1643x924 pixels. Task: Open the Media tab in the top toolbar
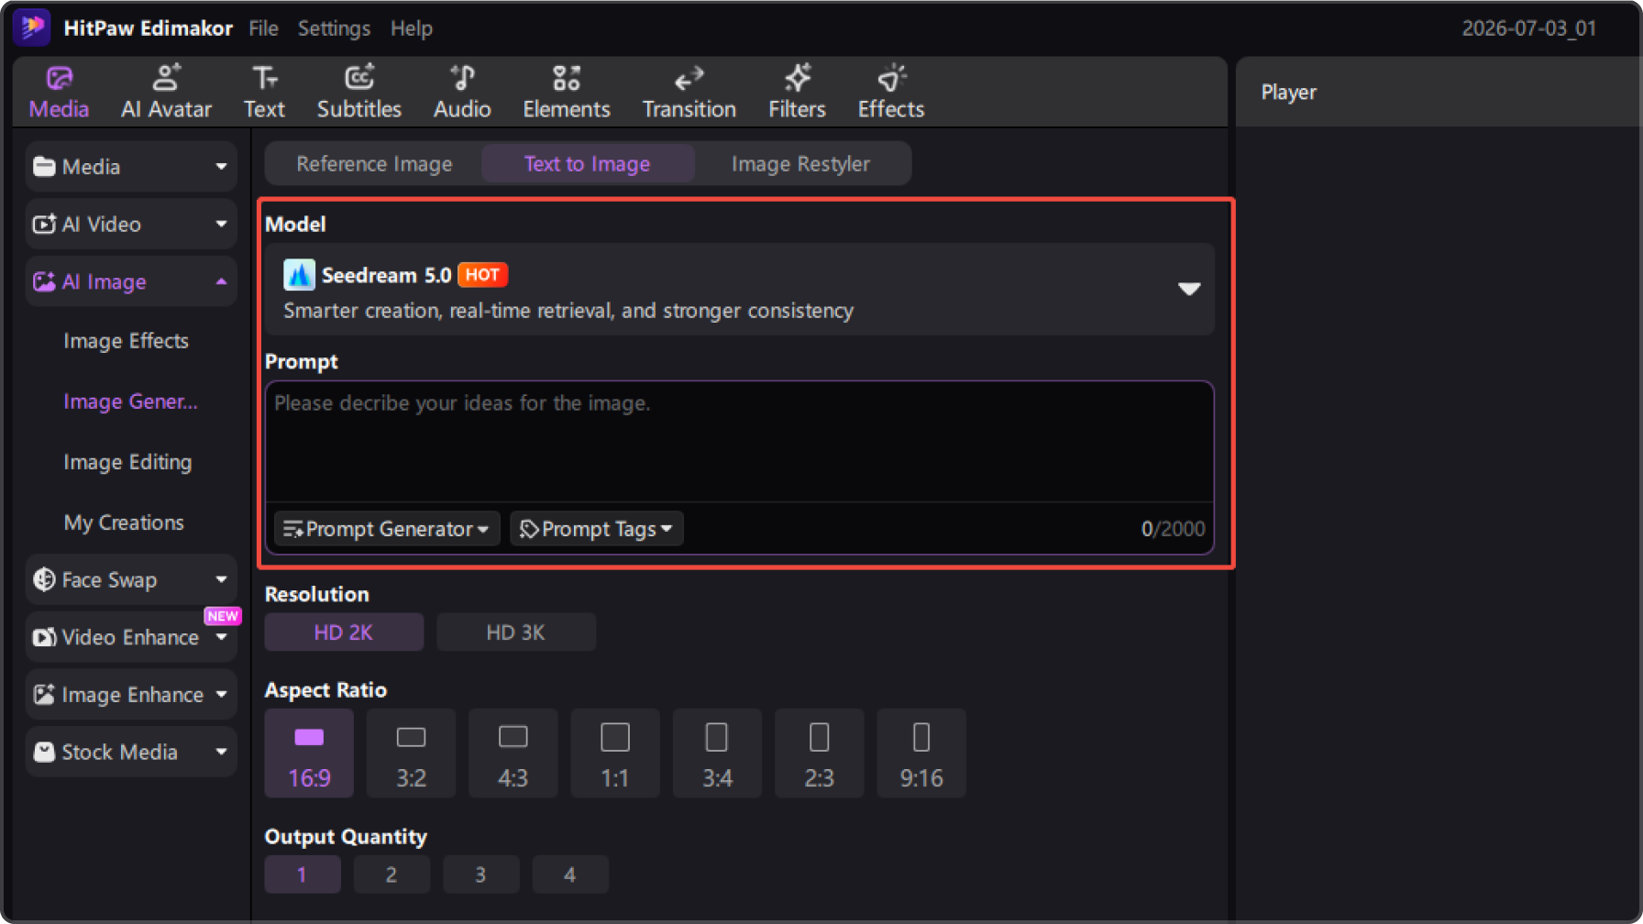click(59, 93)
